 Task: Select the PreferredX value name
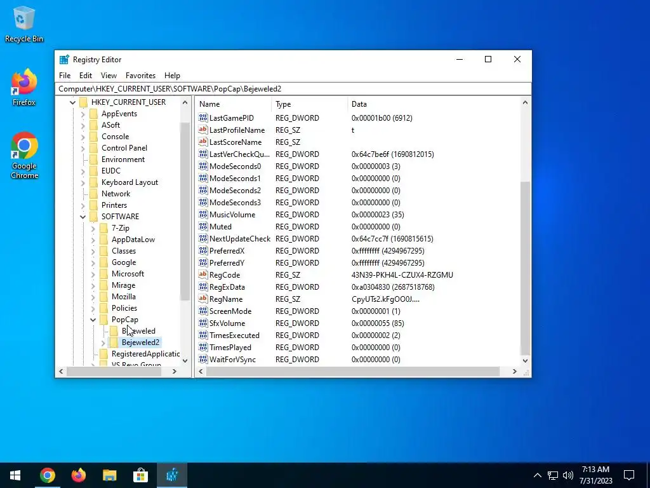227,250
